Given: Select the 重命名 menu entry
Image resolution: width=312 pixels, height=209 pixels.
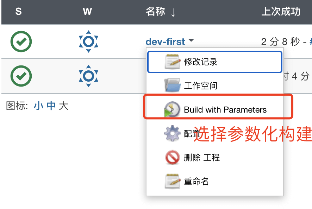Looking at the screenshot, I should (196, 182).
